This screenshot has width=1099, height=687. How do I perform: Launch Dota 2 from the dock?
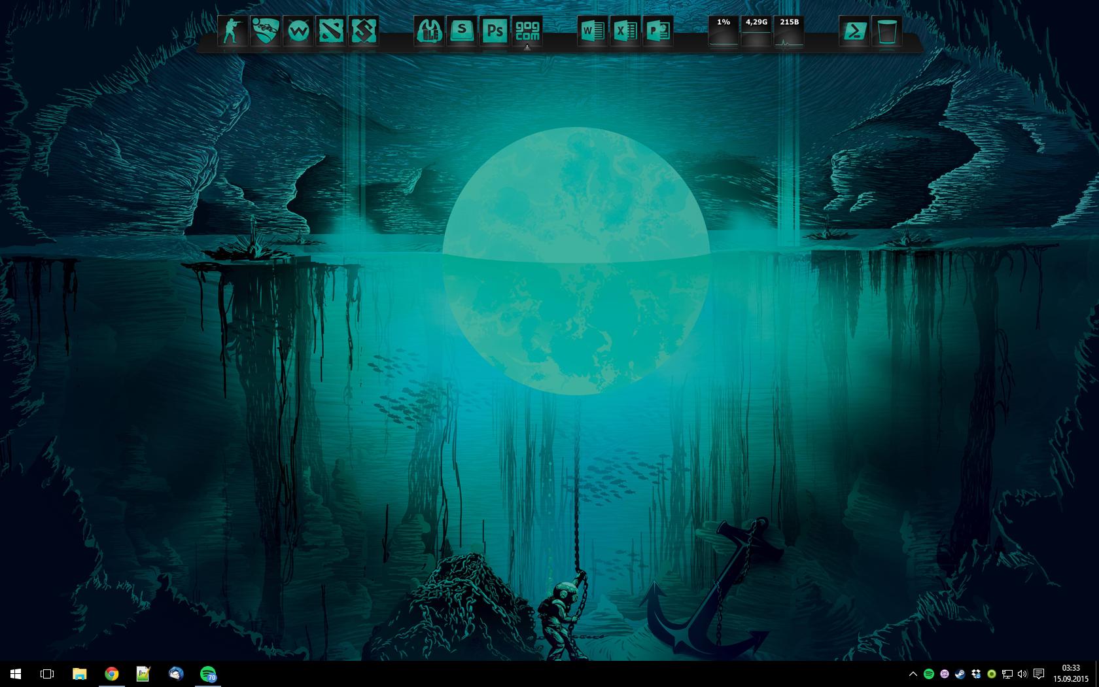330,31
